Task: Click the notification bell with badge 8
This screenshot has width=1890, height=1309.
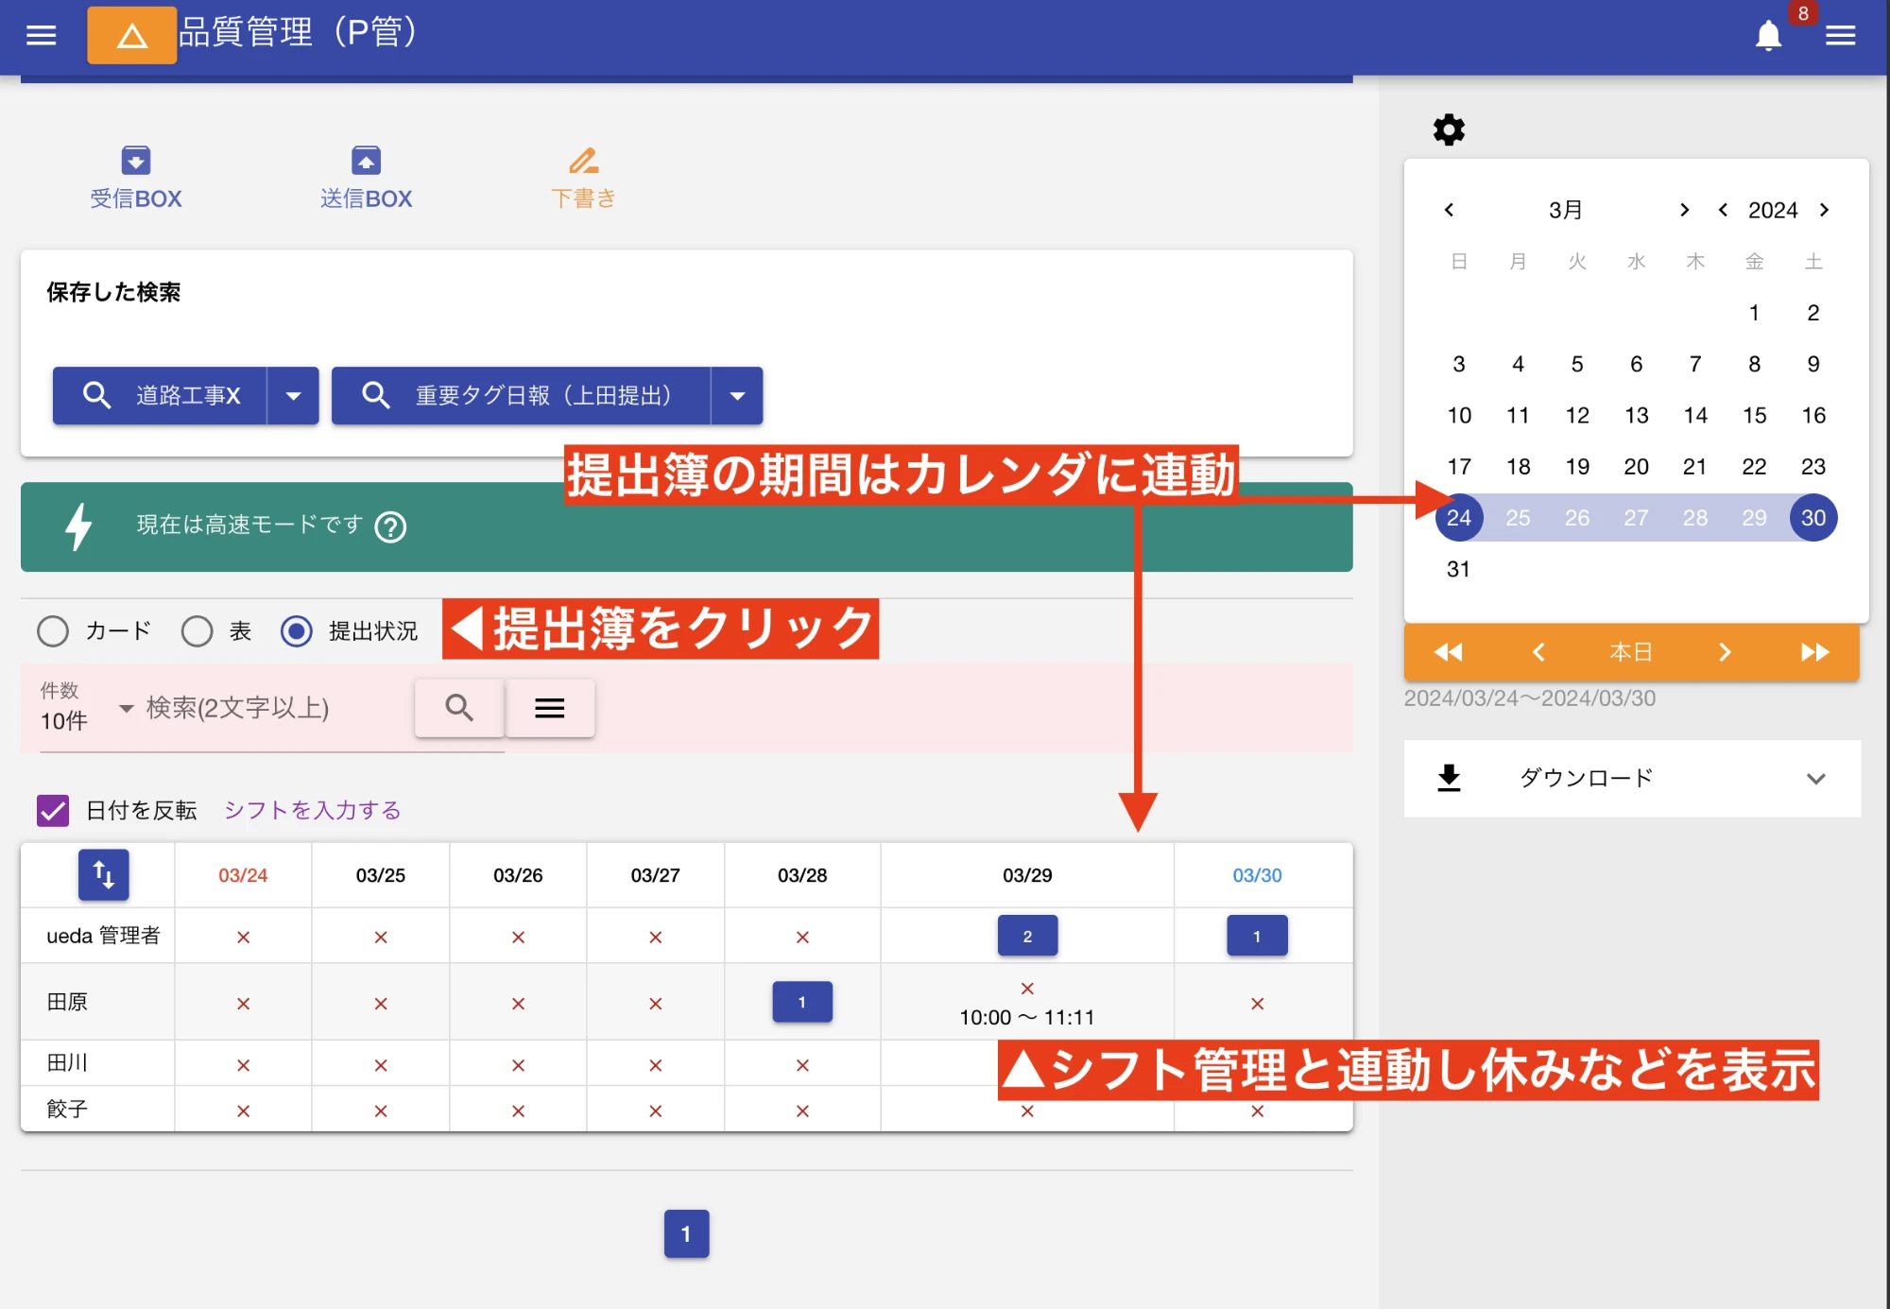Action: (x=1768, y=36)
